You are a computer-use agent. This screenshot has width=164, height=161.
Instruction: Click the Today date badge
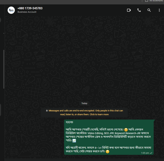click(84, 103)
